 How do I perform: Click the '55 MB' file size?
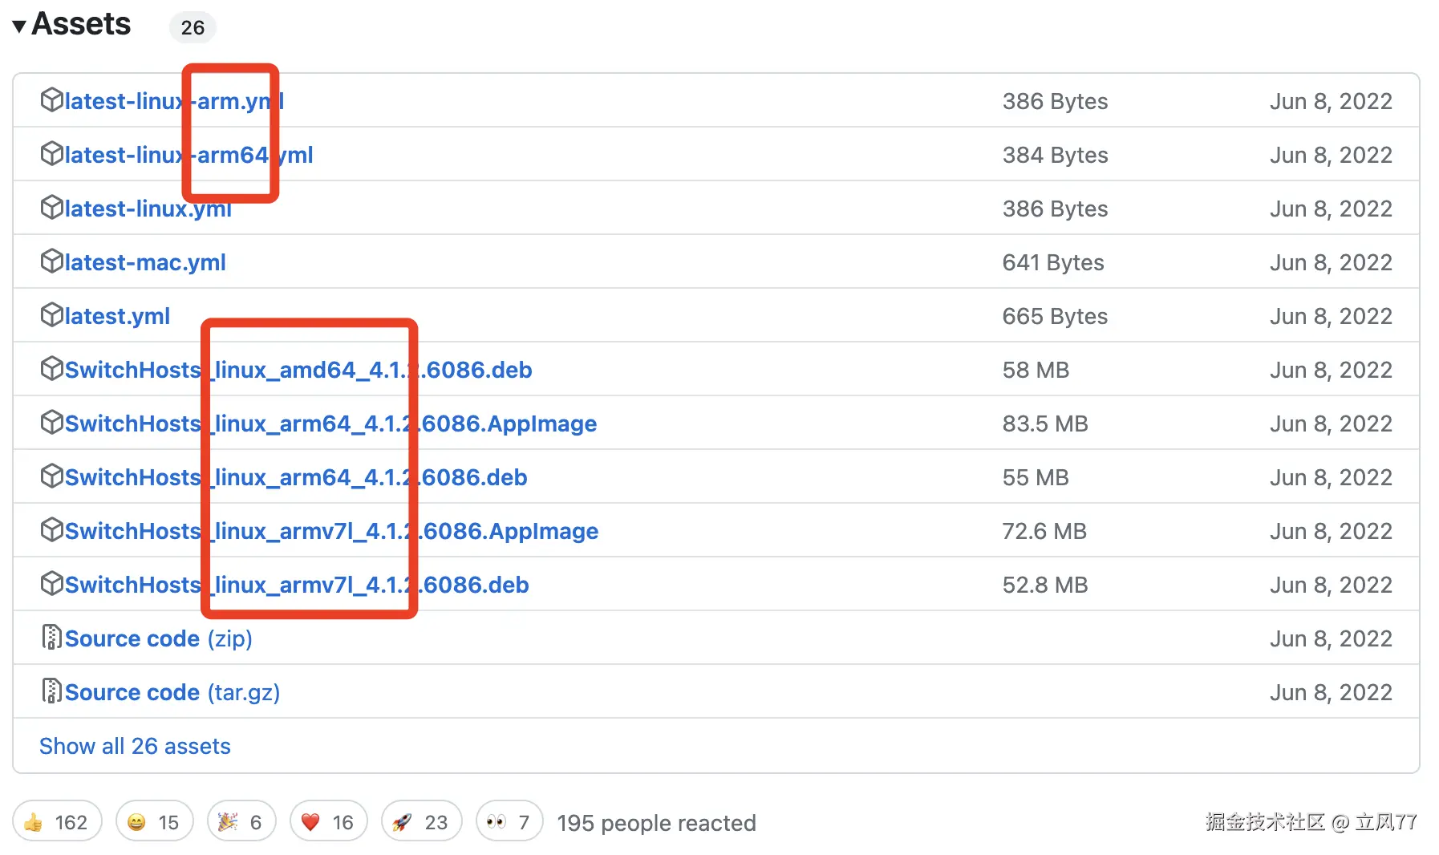pos(1036,477)
